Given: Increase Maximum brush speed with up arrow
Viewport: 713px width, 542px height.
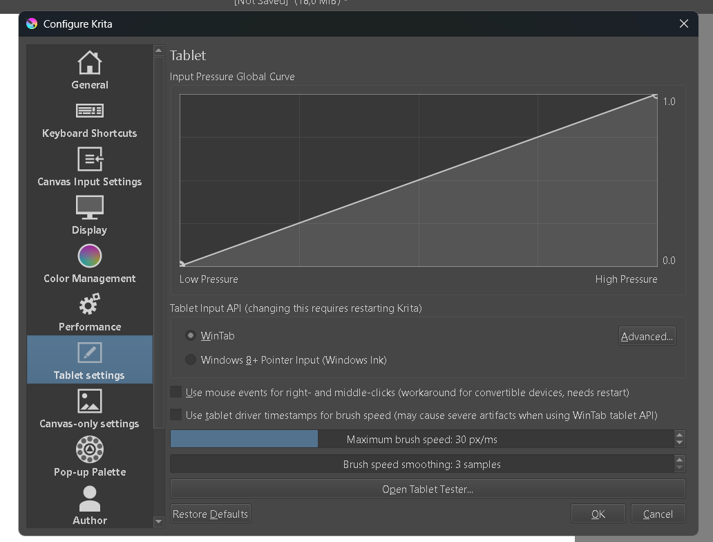Looking at the screenshot, I should pyautogui.click(x=679, y=435).
